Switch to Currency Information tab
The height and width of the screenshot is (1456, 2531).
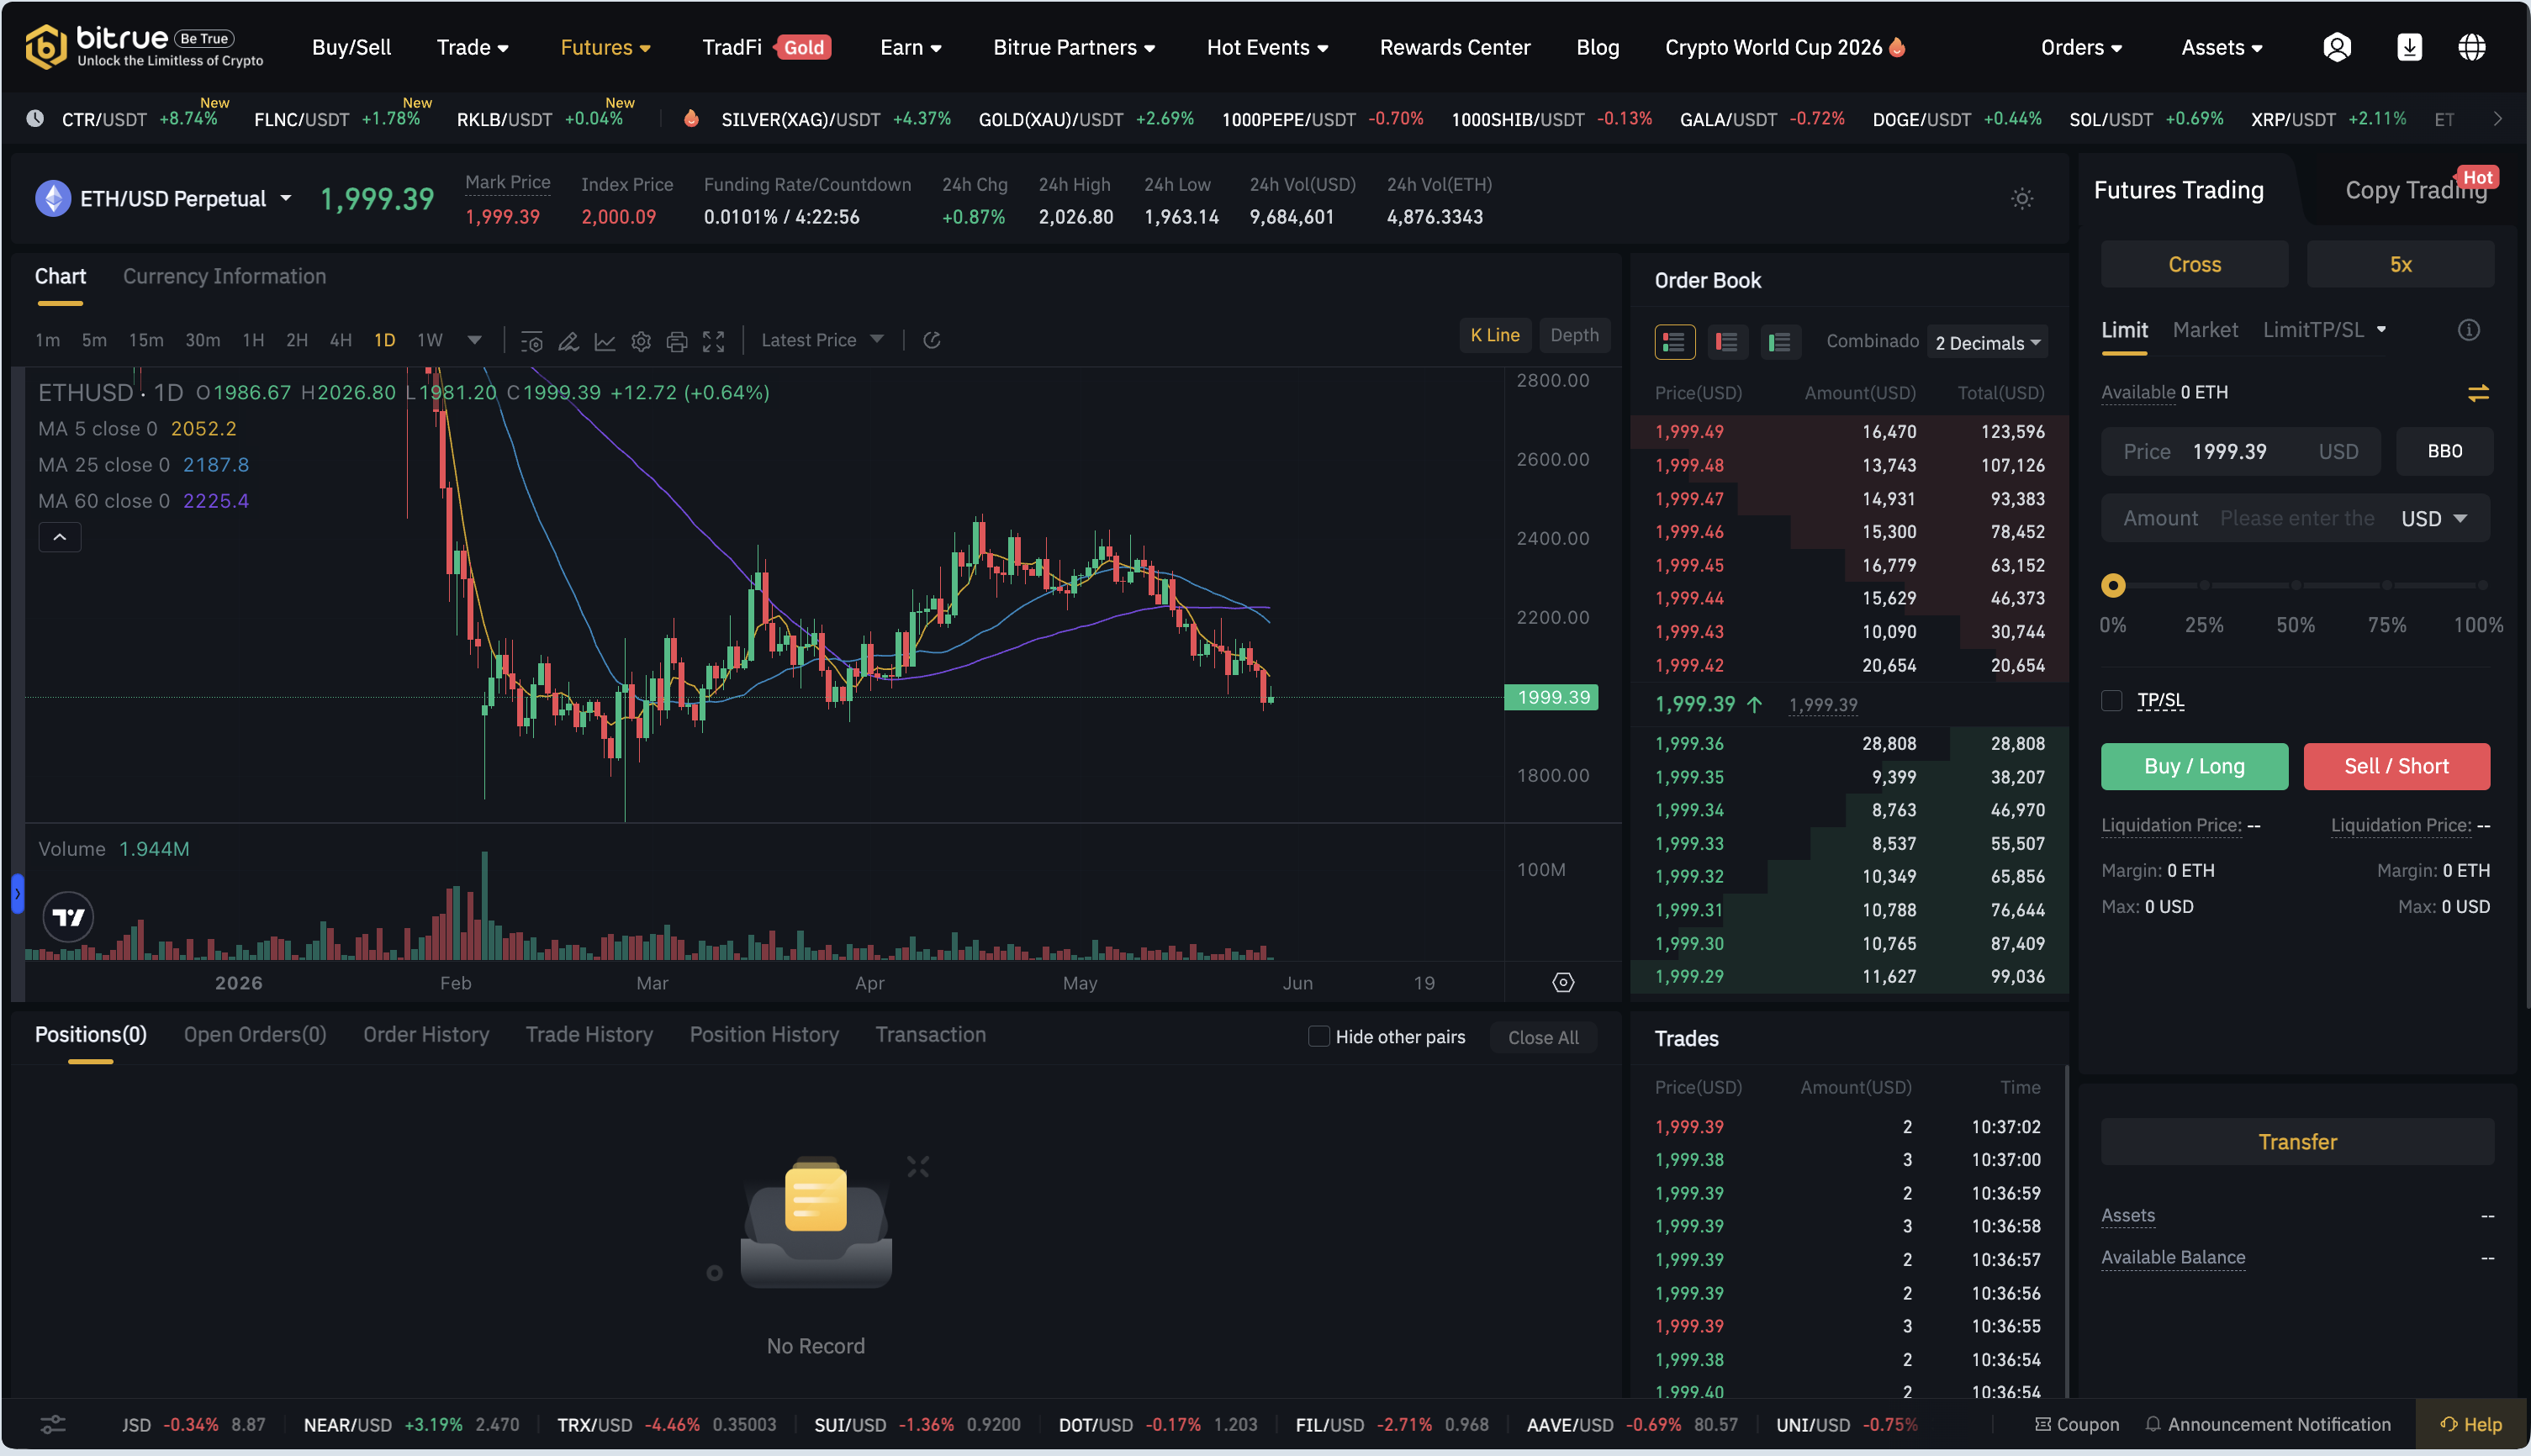[224, 276]
